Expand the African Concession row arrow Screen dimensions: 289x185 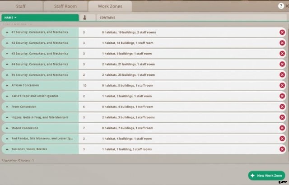pos(7,85)
